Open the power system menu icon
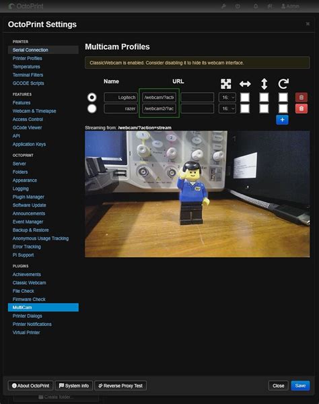 238,6
